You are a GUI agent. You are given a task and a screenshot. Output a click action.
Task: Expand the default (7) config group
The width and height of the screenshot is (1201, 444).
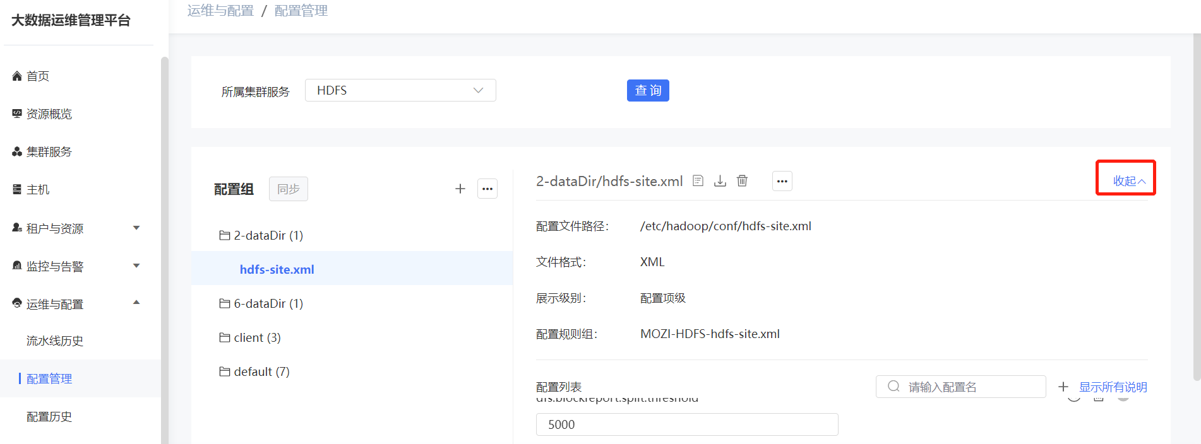pyautogui.click(x=254, y=371)
